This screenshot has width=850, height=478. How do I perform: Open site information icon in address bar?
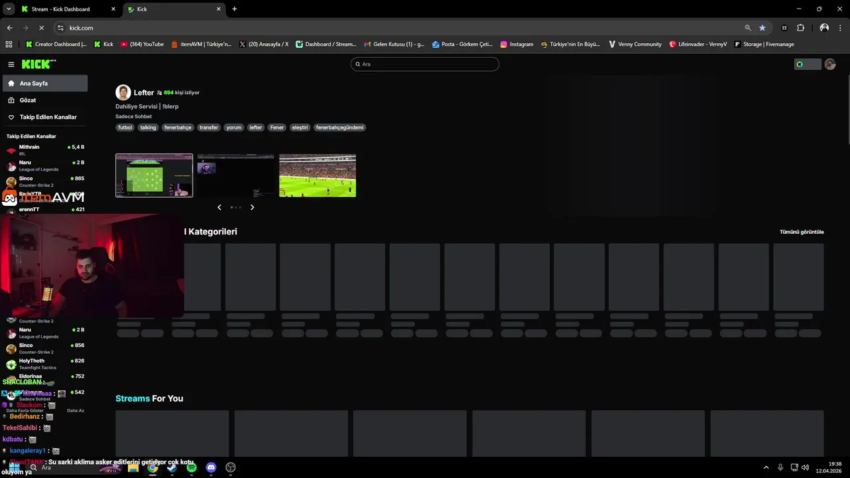pos(60,28)
